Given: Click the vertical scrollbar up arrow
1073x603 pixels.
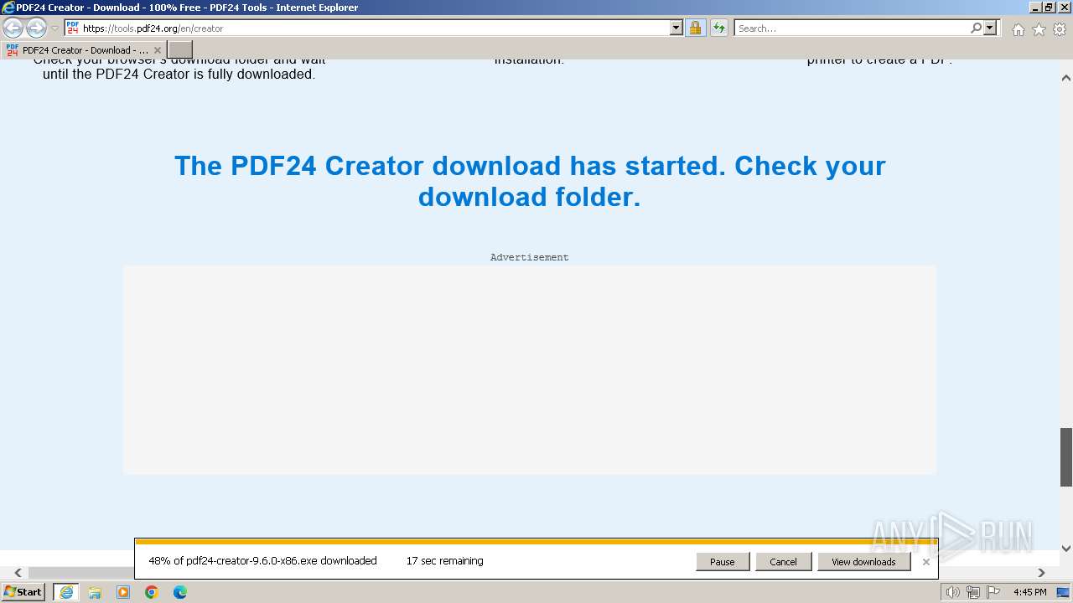Looking at the screenshot, I should click(1066, 78).
